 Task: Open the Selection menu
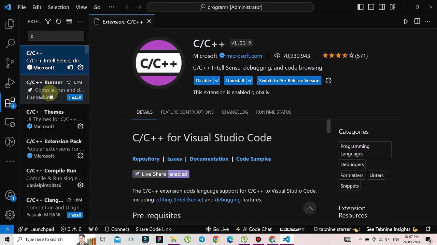click(58, 7)
